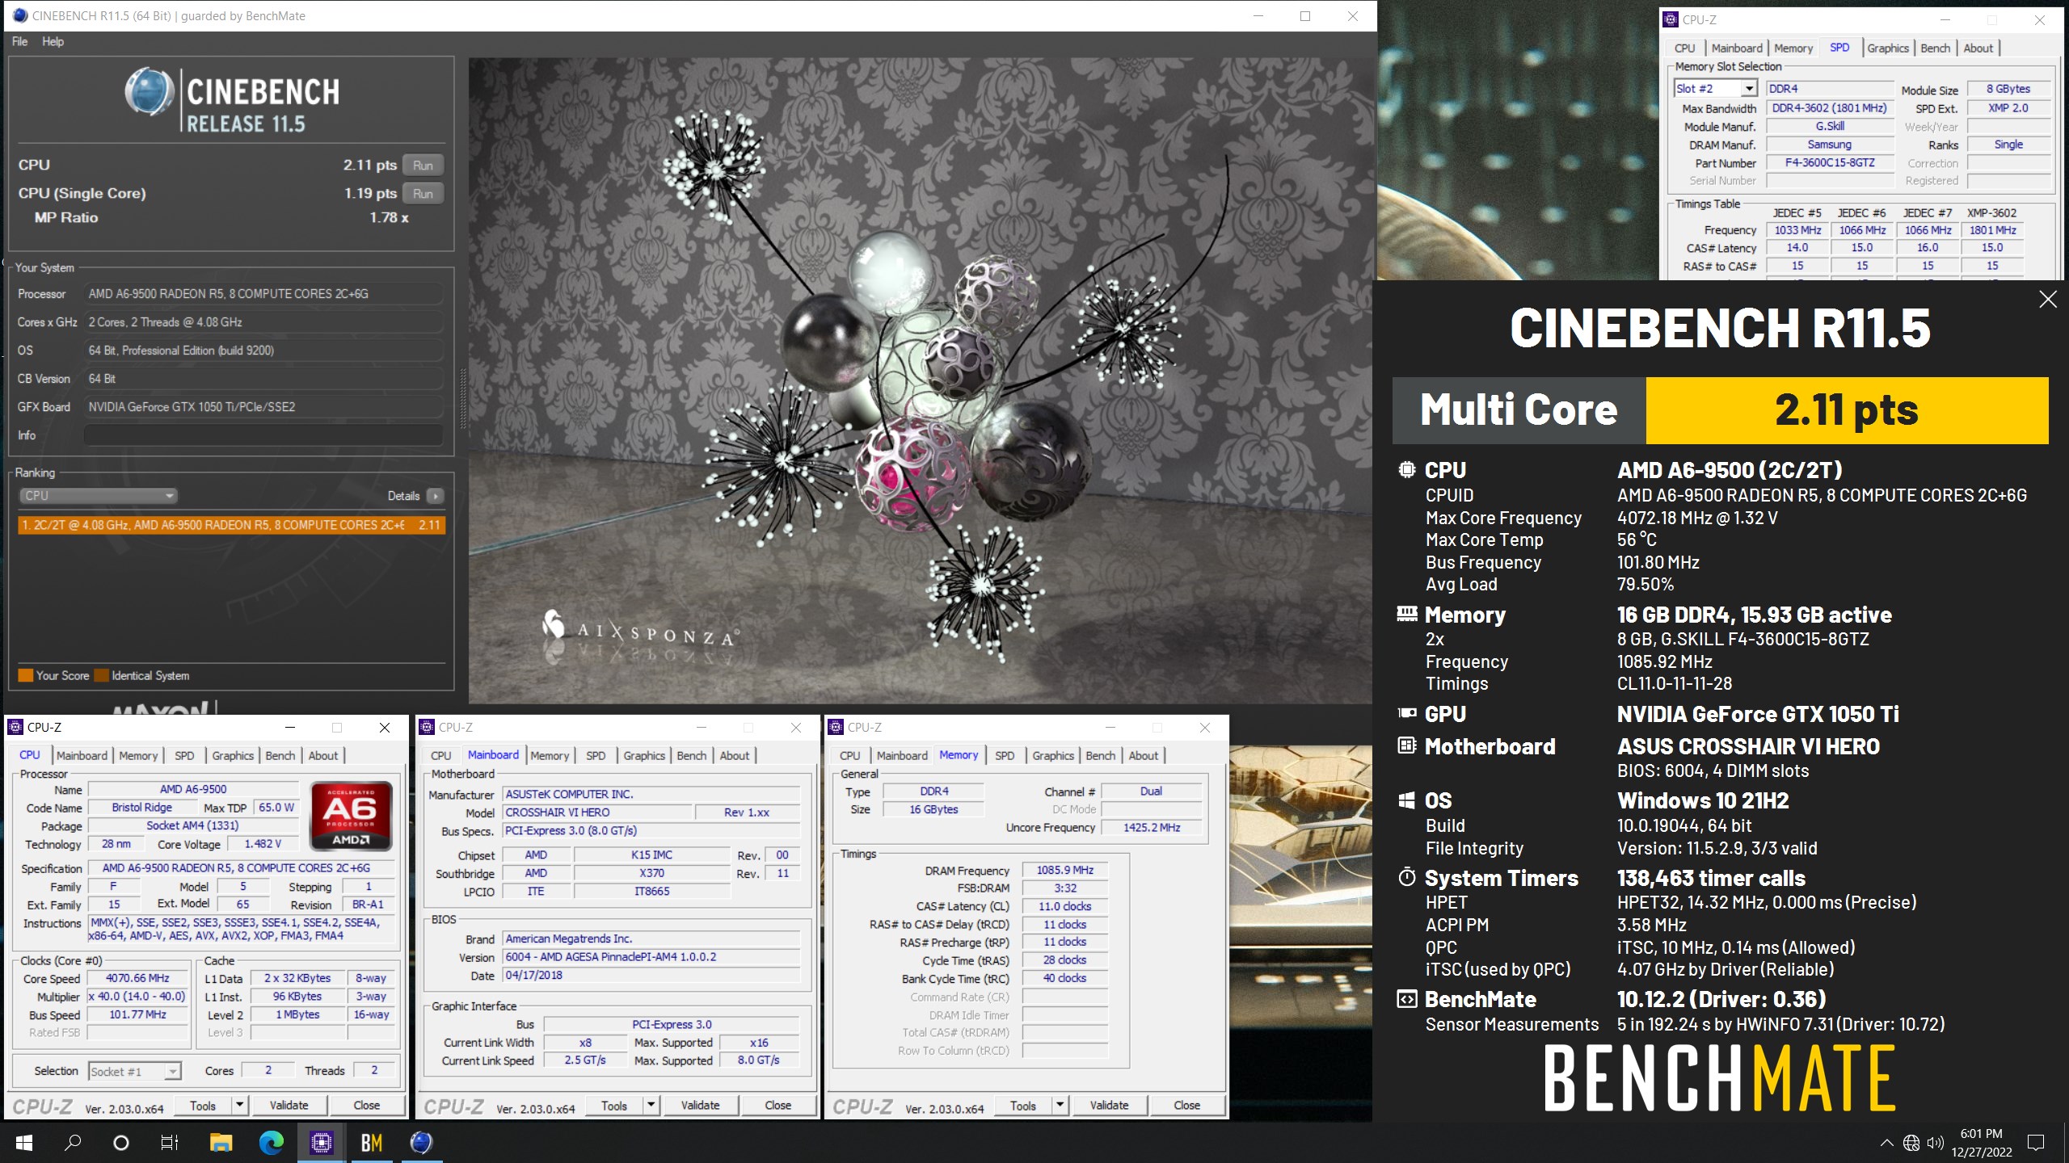Expand Tools arrow in CPU-Z Mainboard window
This screenshot has height=1163, width=2069.
tap(651, 1106)
